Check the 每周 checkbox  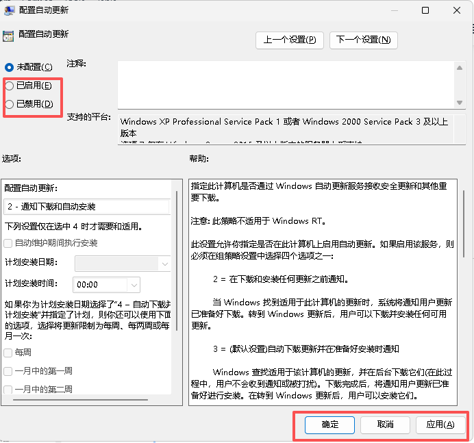coord(8,353)
